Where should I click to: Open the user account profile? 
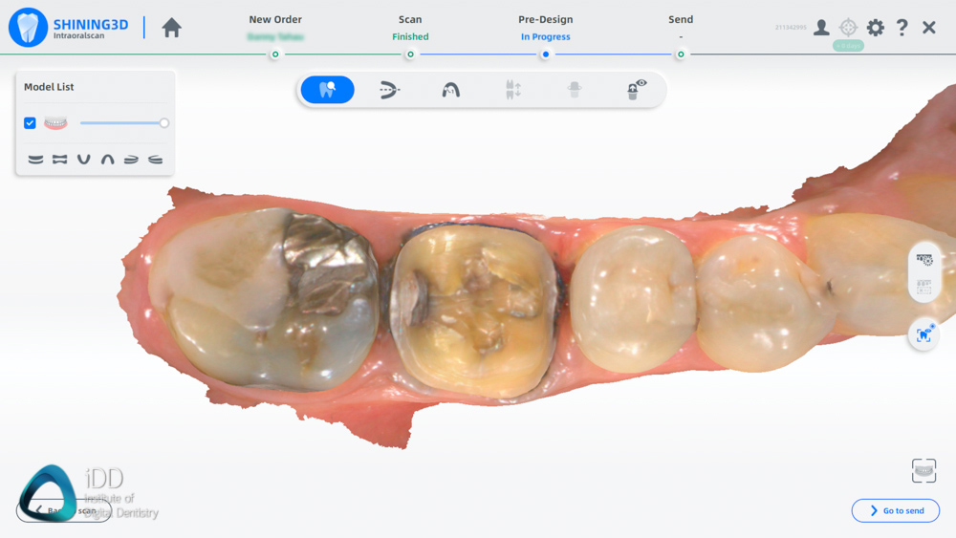(x=821, y=28)
